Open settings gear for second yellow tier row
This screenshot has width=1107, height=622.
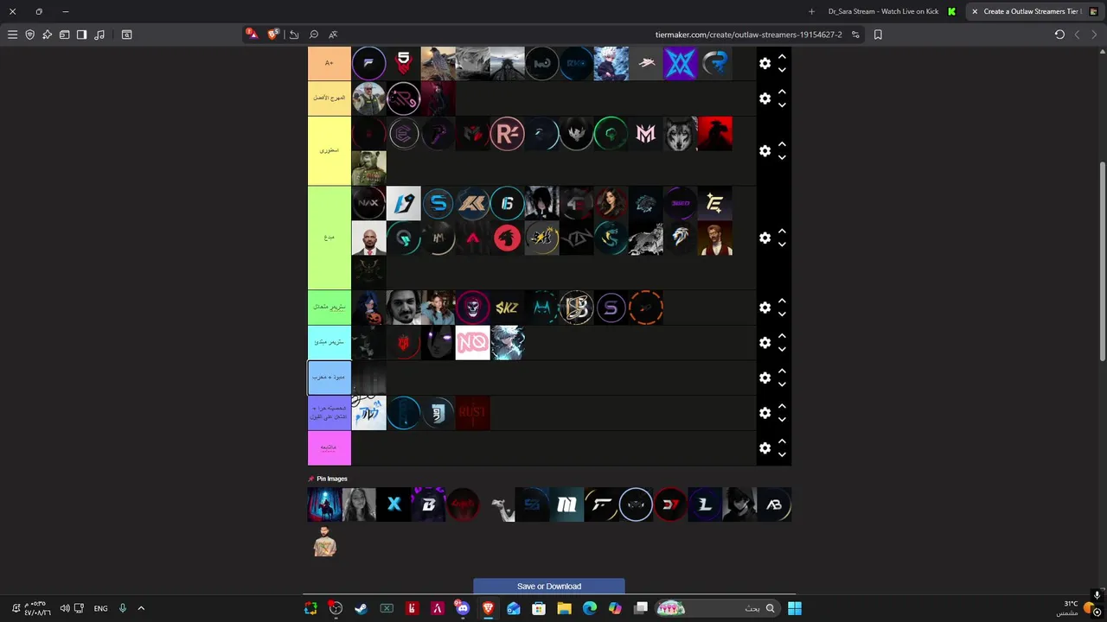click(x=765, y=98)
